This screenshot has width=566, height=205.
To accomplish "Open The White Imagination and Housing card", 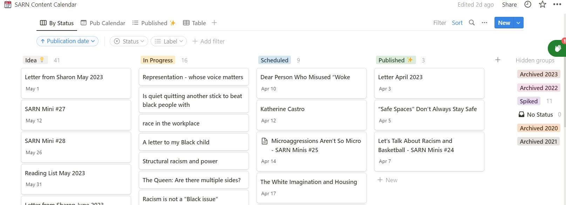I will (x=312, y=188).
